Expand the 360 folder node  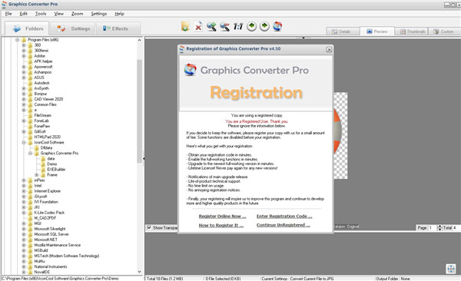pyautogui.click(x=24, y=45)
